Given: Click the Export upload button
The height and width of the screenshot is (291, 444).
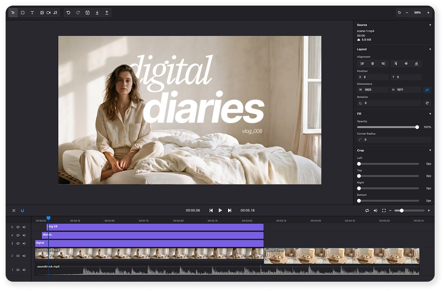Looking at the screenshot, I should [106, 13].
